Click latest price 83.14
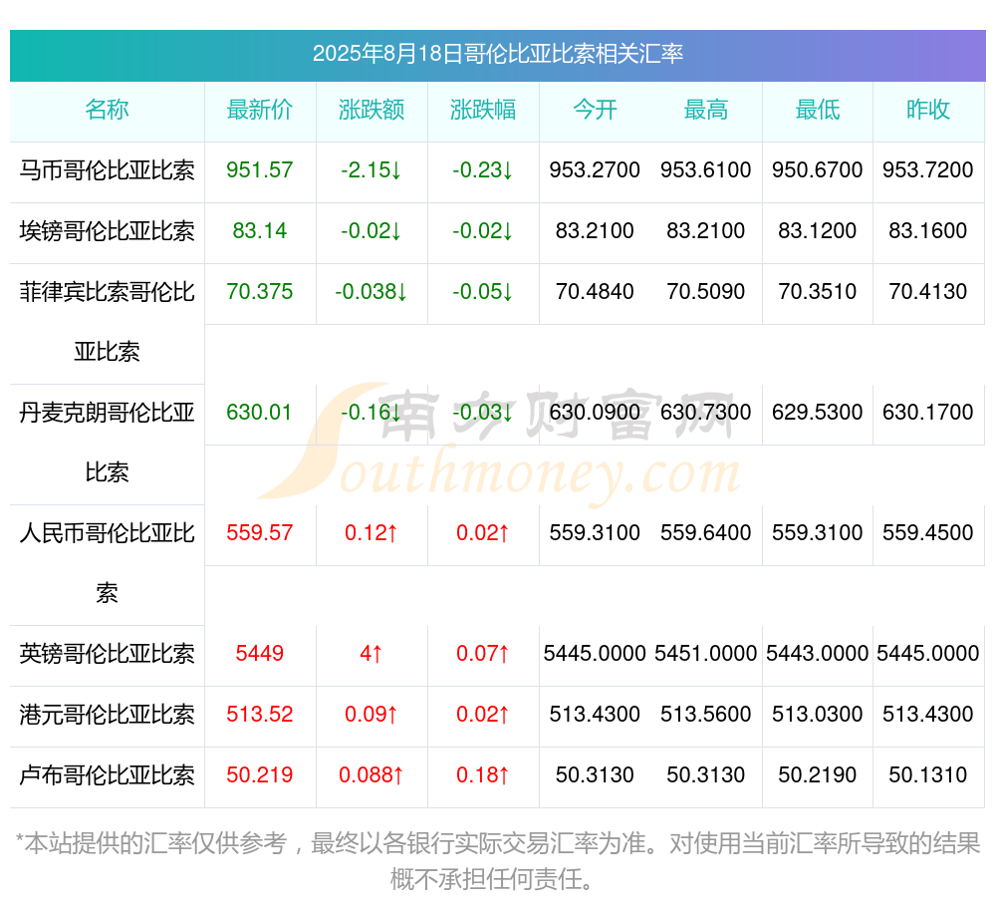Viewport: 996px width, 910px height. tap(260, 230)
